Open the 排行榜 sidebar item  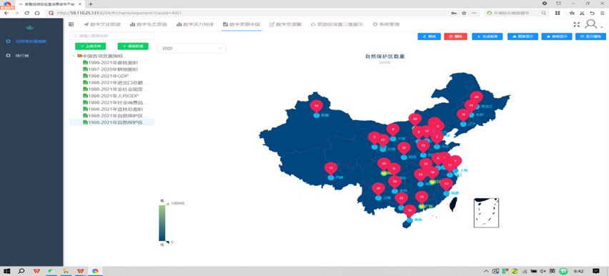tap(31, 56)
